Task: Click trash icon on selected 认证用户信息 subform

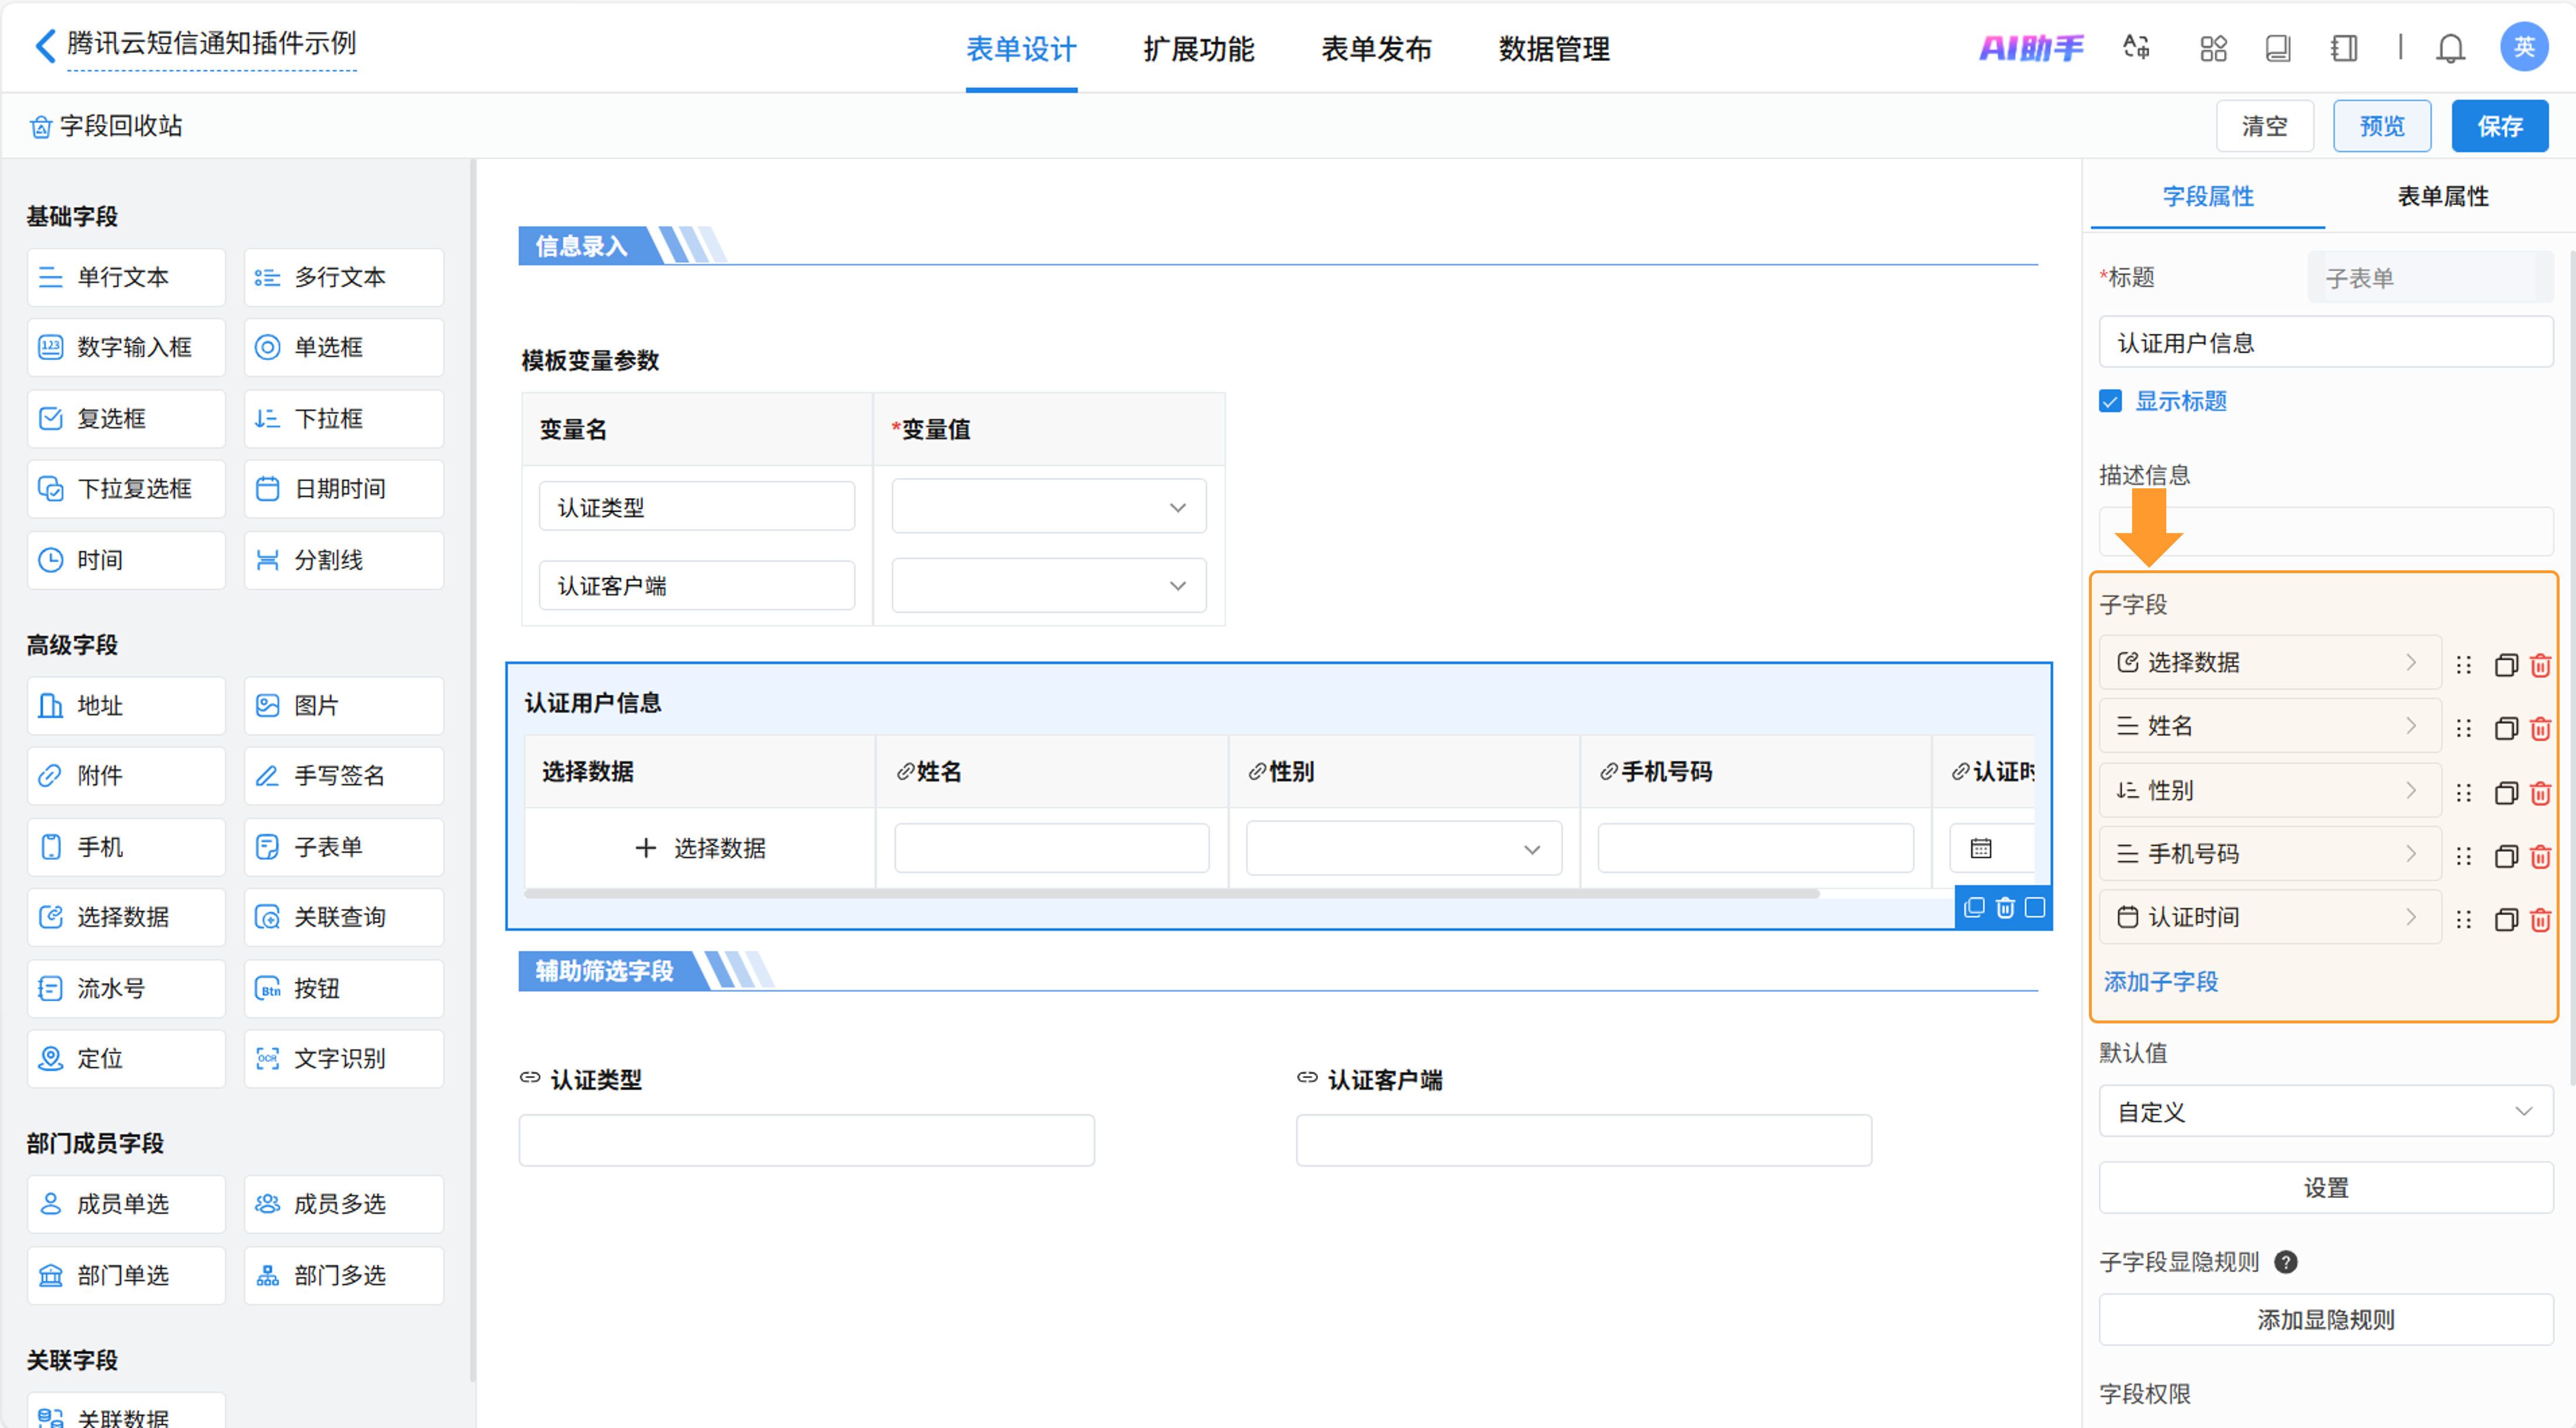Action: click(x=2005, y=907)
